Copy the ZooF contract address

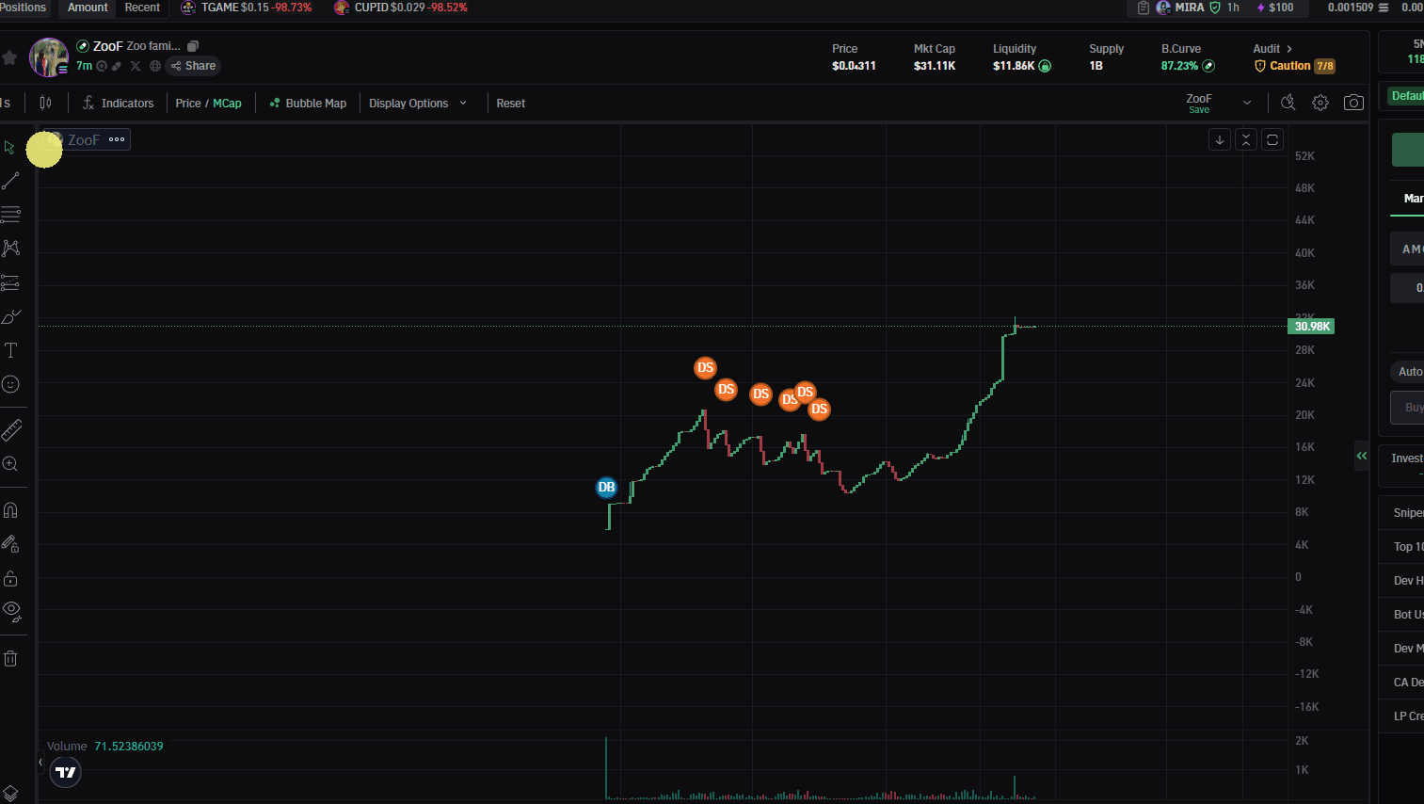[x=193, y=46]
